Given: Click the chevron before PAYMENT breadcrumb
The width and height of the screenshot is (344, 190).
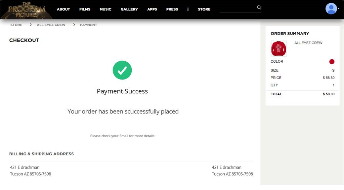Looking at the screenshot, I should point(74,25).
